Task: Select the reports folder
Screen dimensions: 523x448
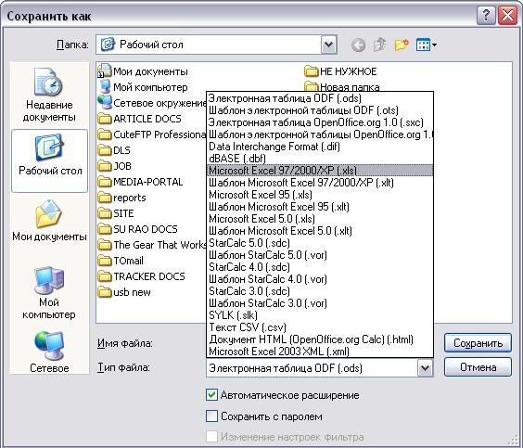Action: pos(121,198)
